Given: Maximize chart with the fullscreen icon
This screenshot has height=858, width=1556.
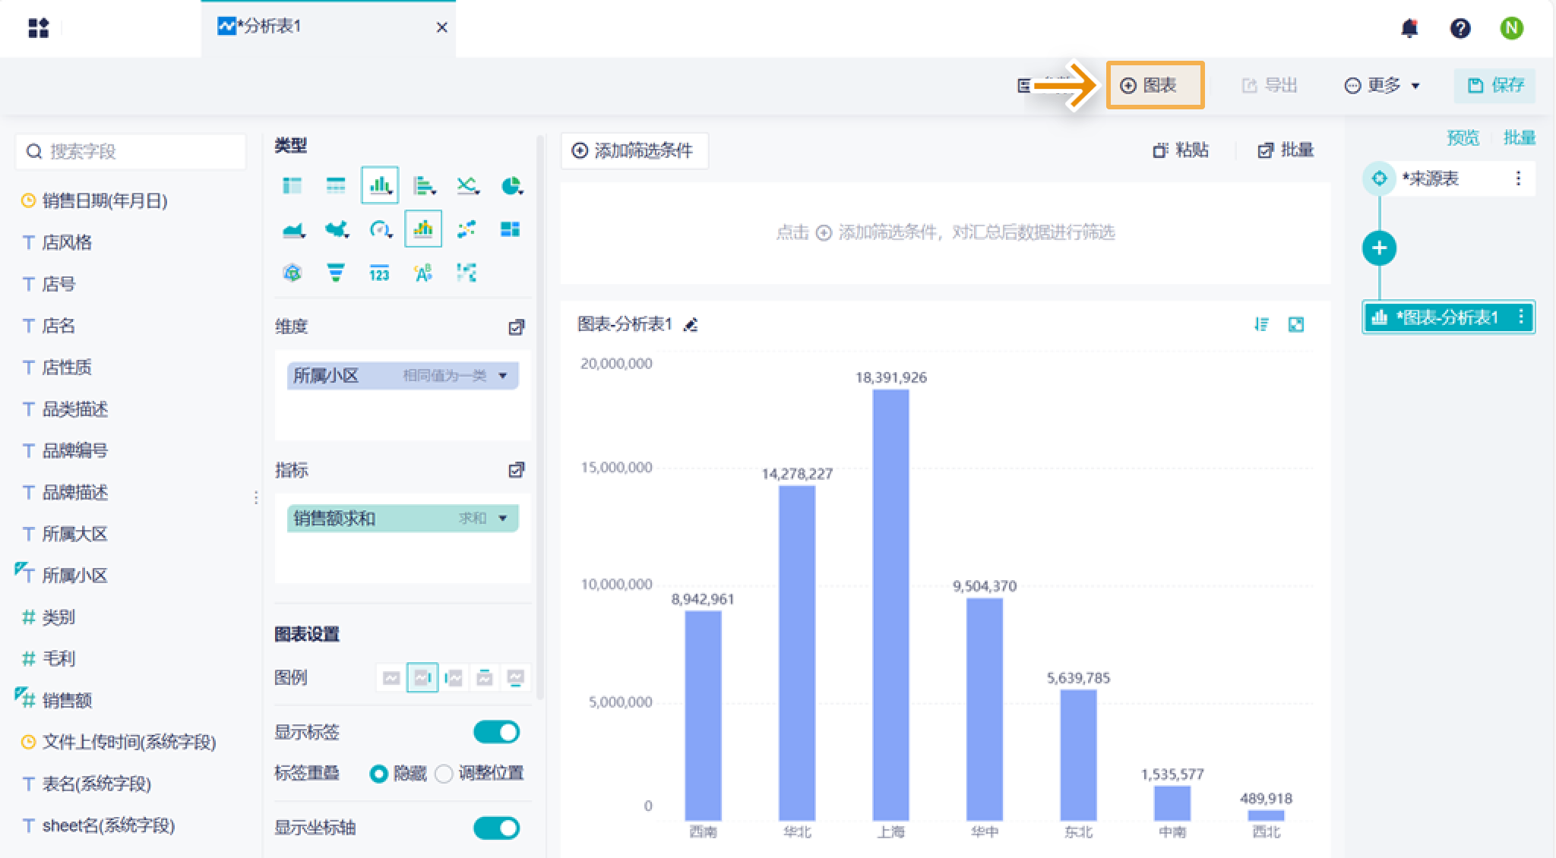Looking at the screenshot, I should click(x=1296, y=324).
